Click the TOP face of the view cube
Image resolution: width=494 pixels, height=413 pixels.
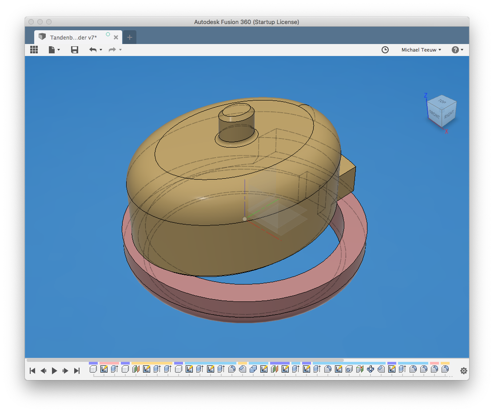coord(442,101)
